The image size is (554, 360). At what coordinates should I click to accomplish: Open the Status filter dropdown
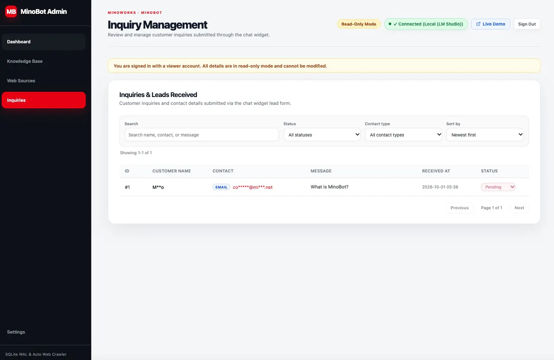click(322, 135)
